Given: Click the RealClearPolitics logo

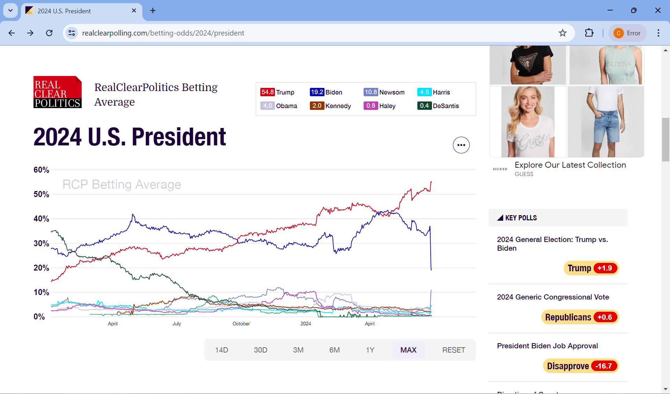Looking at the screenshot, I should pos(58,92).
